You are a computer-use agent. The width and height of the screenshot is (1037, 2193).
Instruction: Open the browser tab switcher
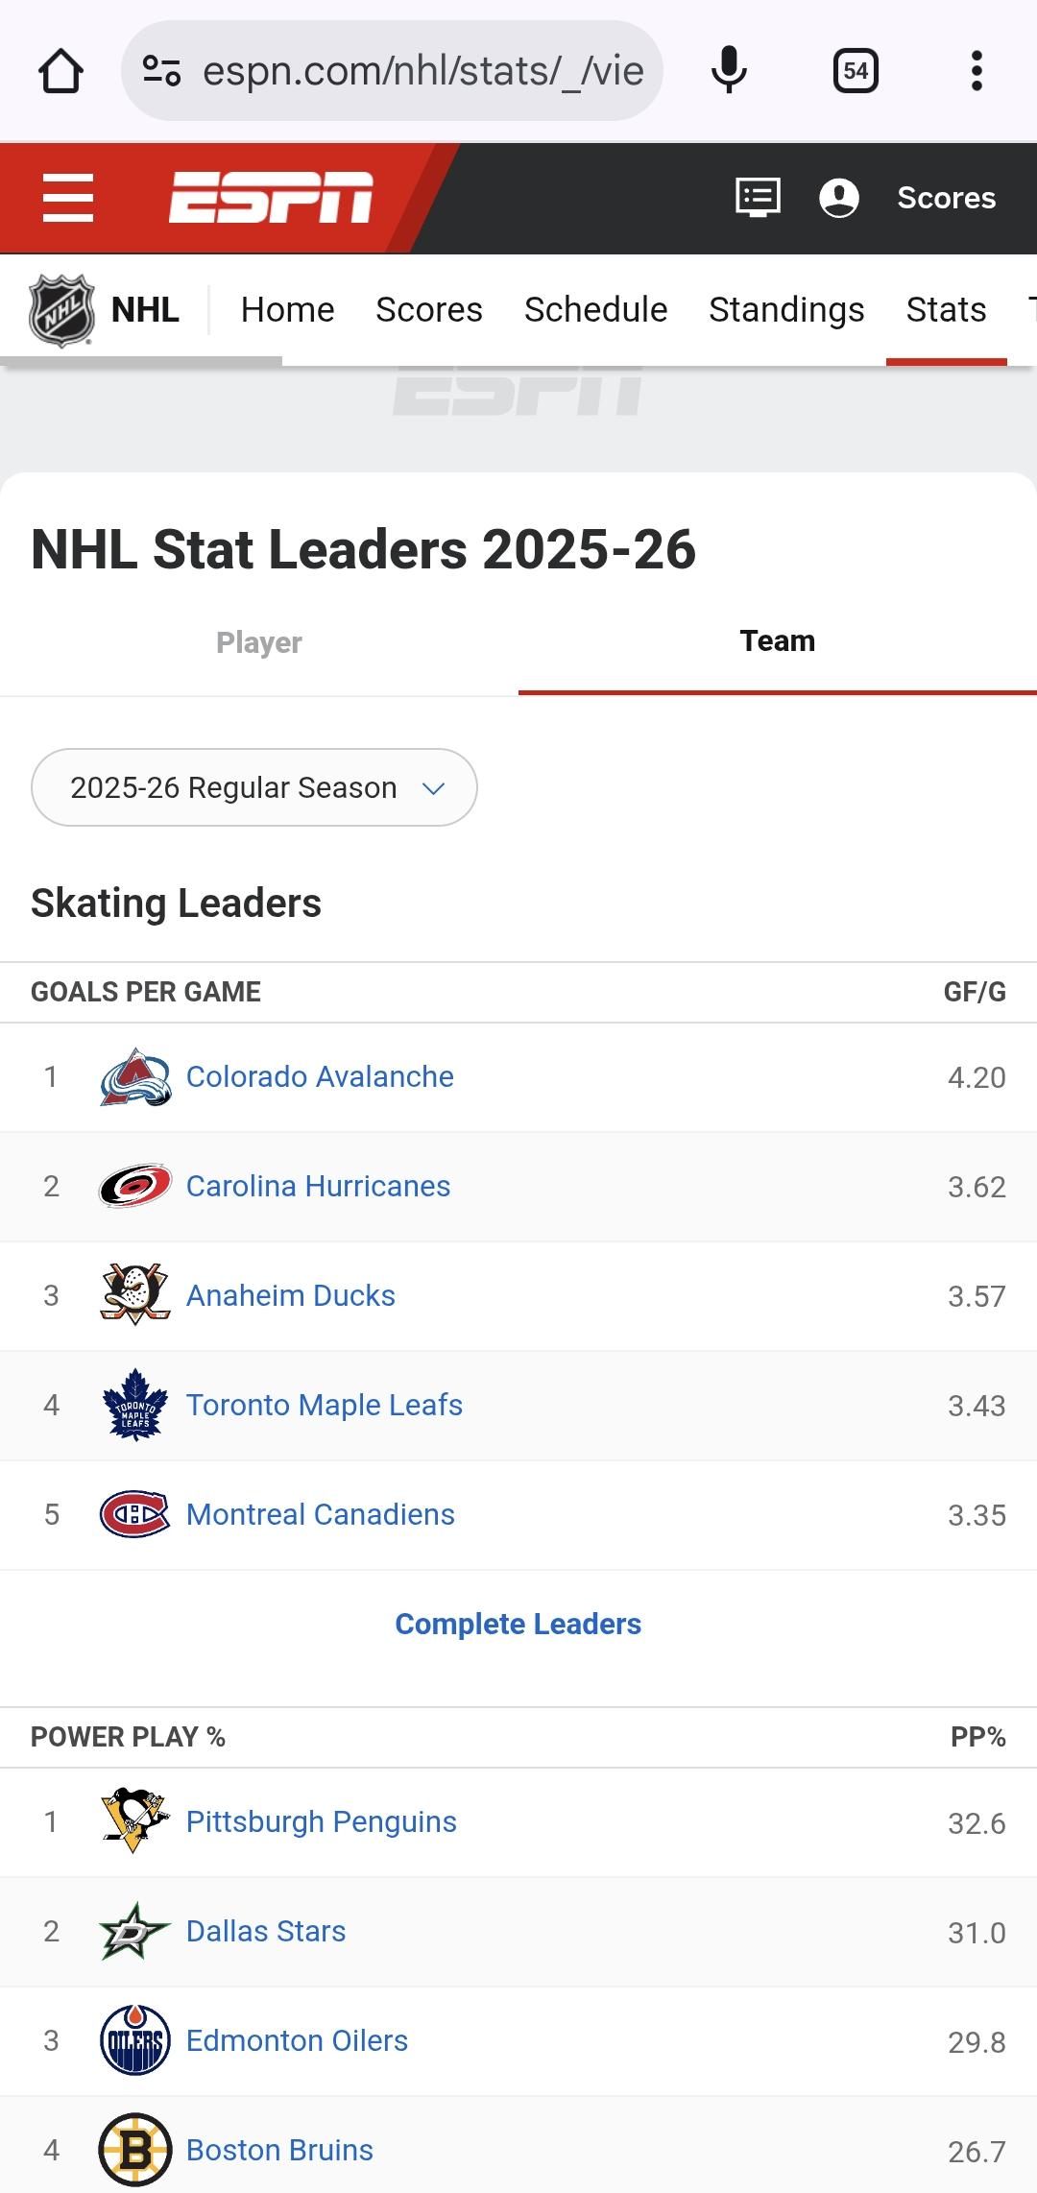tap(856, 71)
